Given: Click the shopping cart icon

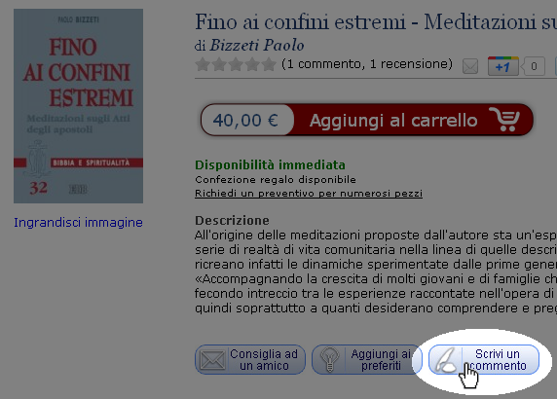Looking at the screenshot, I should (504, 120).
